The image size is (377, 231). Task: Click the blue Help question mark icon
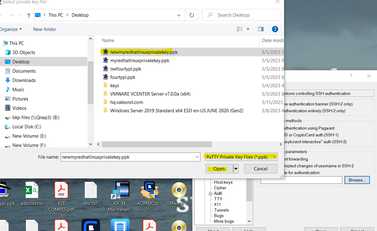(275, 29)
